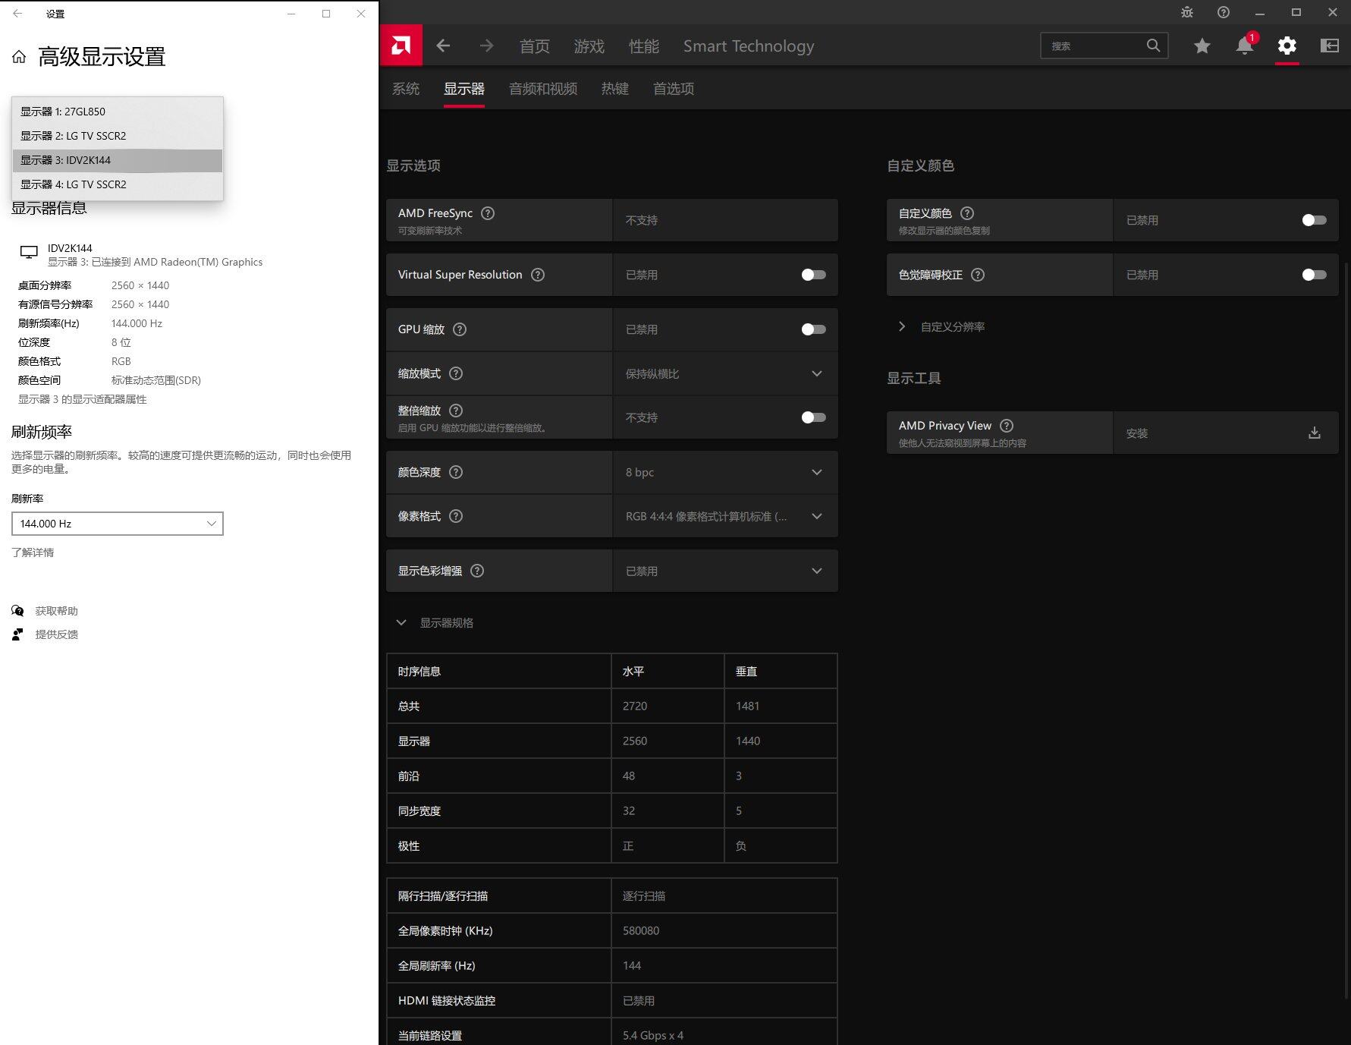1351x1045 pixels.
Task: Show help for AMD Privacy View
Action: click(x=1007, y=426)
